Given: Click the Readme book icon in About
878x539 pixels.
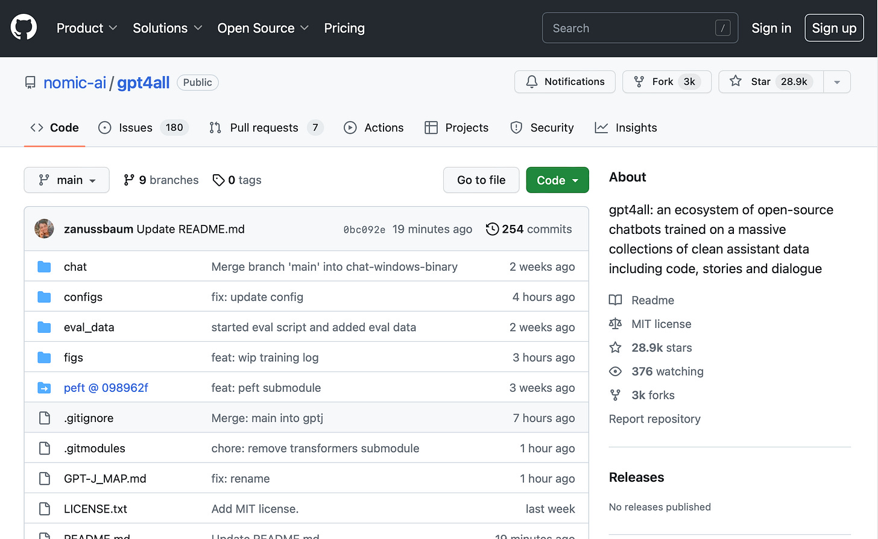Looking at the screenshot, I should tap(615, 300).
